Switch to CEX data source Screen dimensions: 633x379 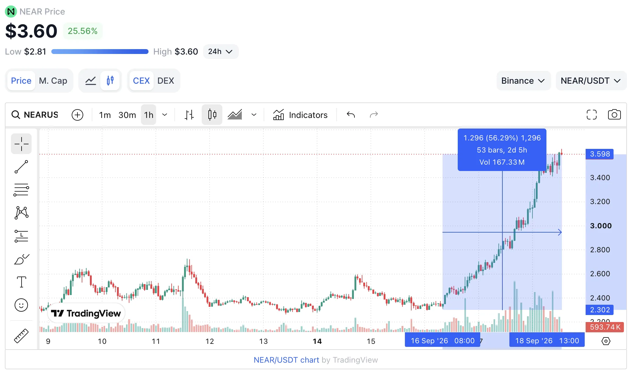141,81
